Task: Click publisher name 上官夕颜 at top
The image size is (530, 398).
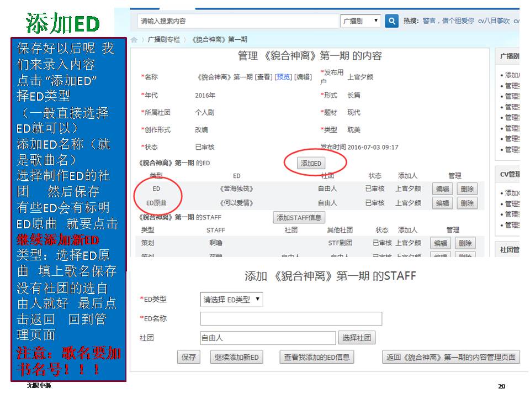Action: [x=361, y=77]
